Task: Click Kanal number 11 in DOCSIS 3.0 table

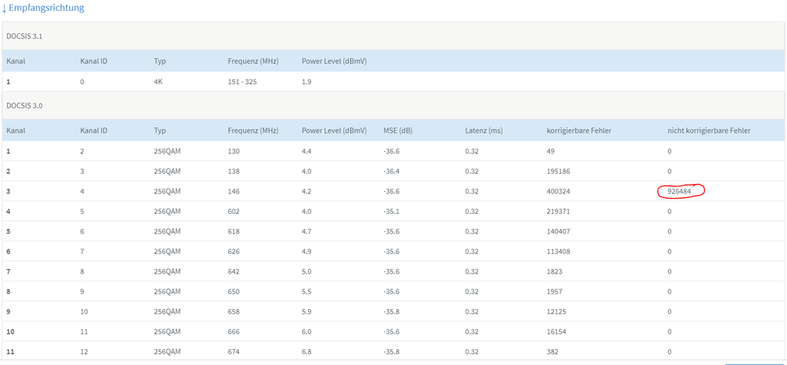Action: click(x=10, y=352)
